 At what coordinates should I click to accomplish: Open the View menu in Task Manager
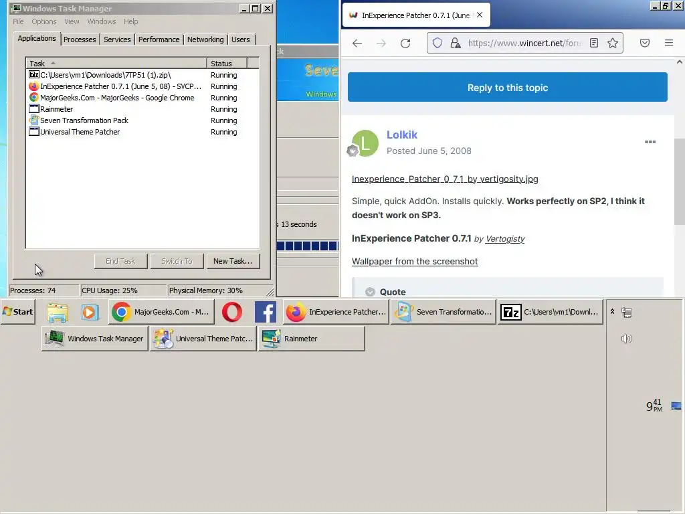tap(72, 21)
